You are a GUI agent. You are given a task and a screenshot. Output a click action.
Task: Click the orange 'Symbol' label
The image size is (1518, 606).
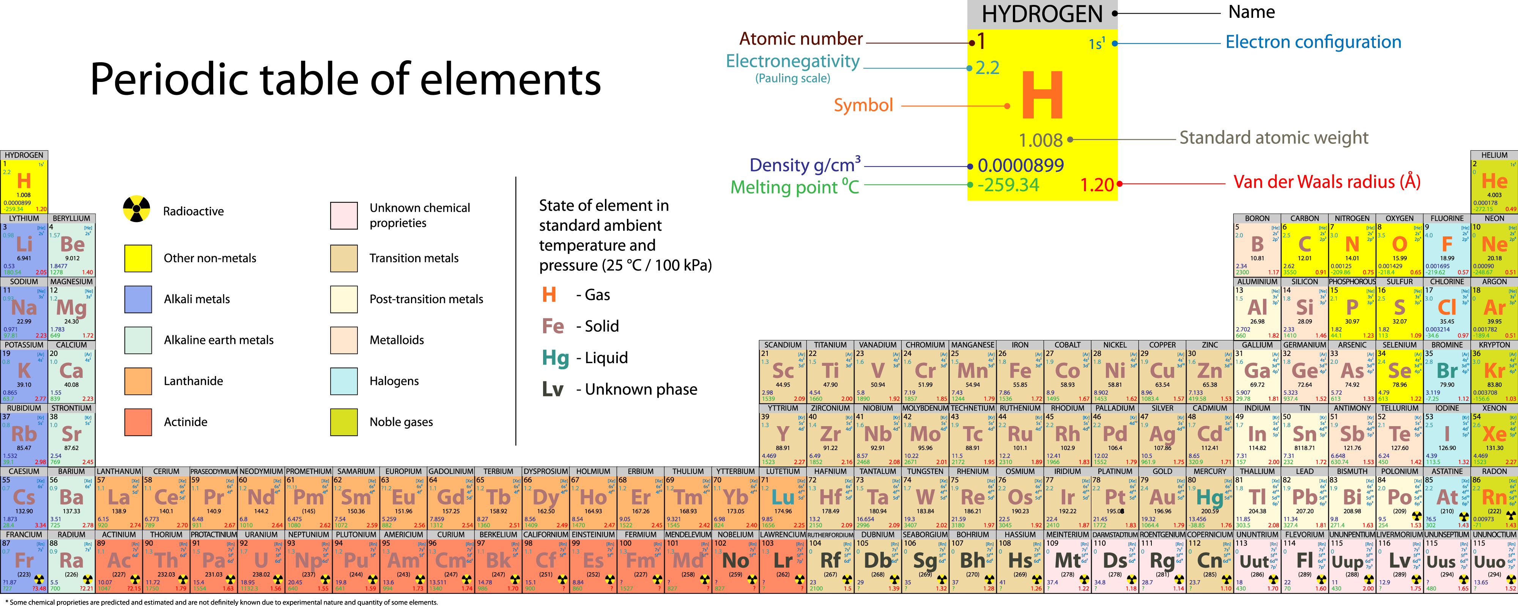(x=863, y=105)
